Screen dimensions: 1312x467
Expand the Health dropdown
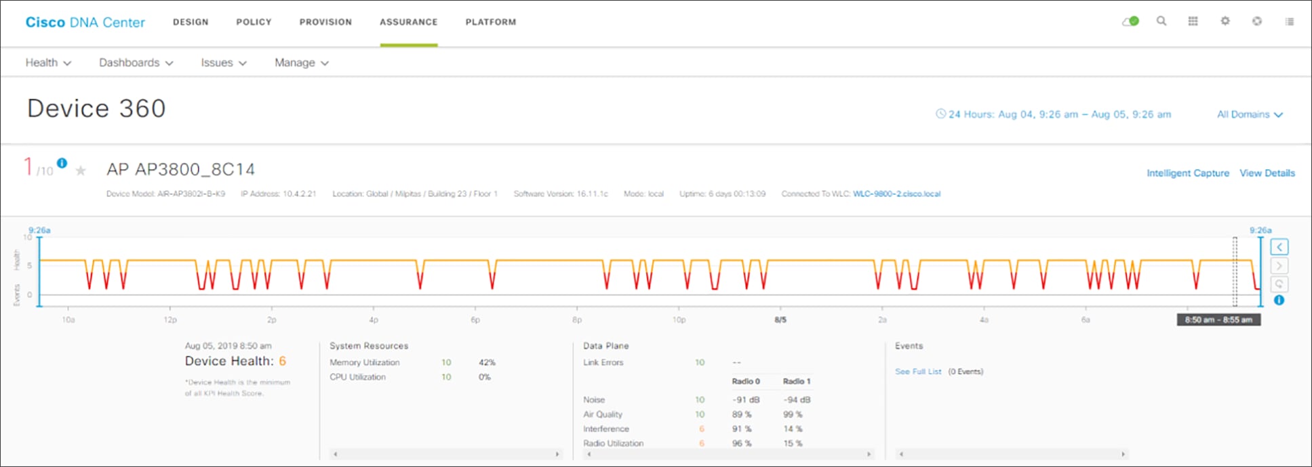[x=48, y=62]
